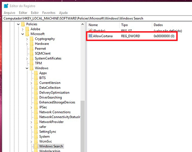Click the (Padrão) string value icon

(90, 30)
